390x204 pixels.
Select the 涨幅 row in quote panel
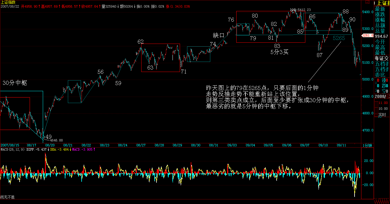click(380, 20)
